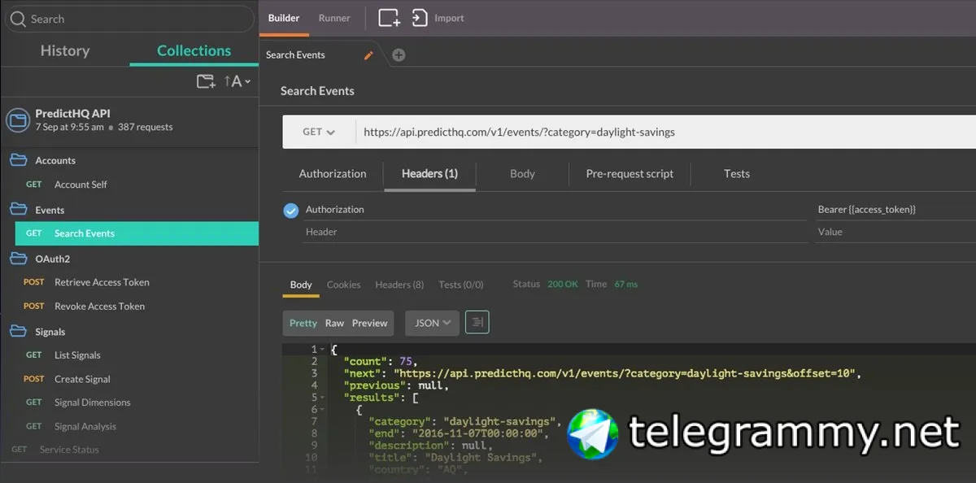976x483 pixels.
Task: Click the Import button
Action: (438, 18)
